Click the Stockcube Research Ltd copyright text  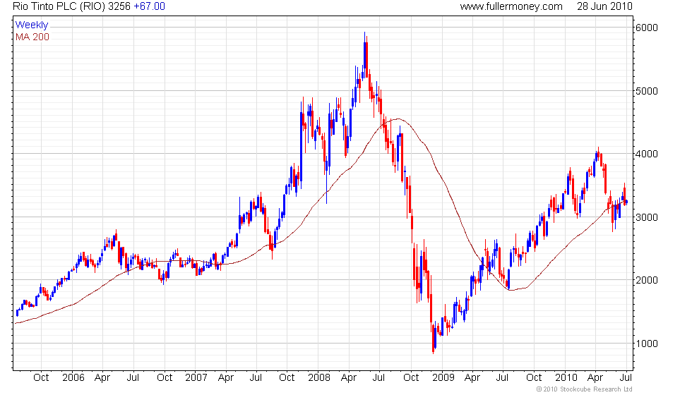click(585, 389)
